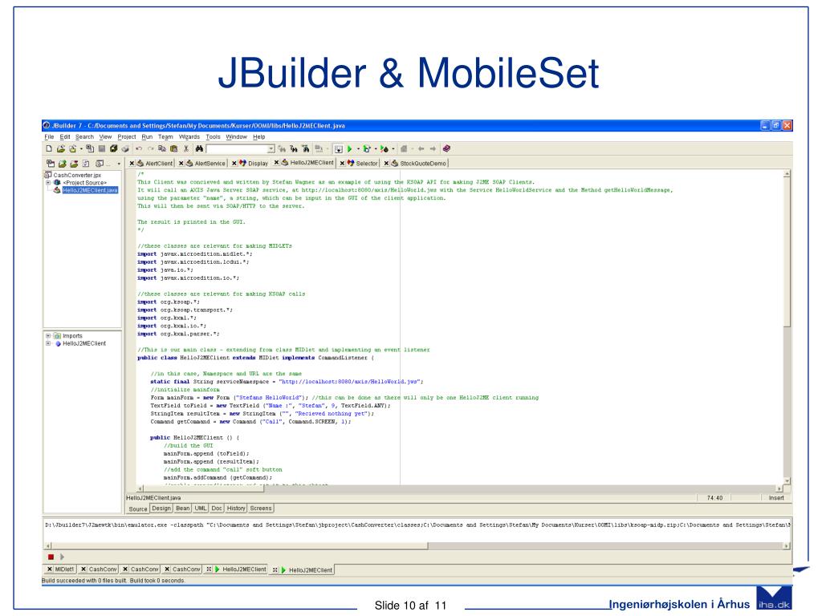Screen dimensions: 822x616
Task: Open the Search menu
Action: coord(84,136)
